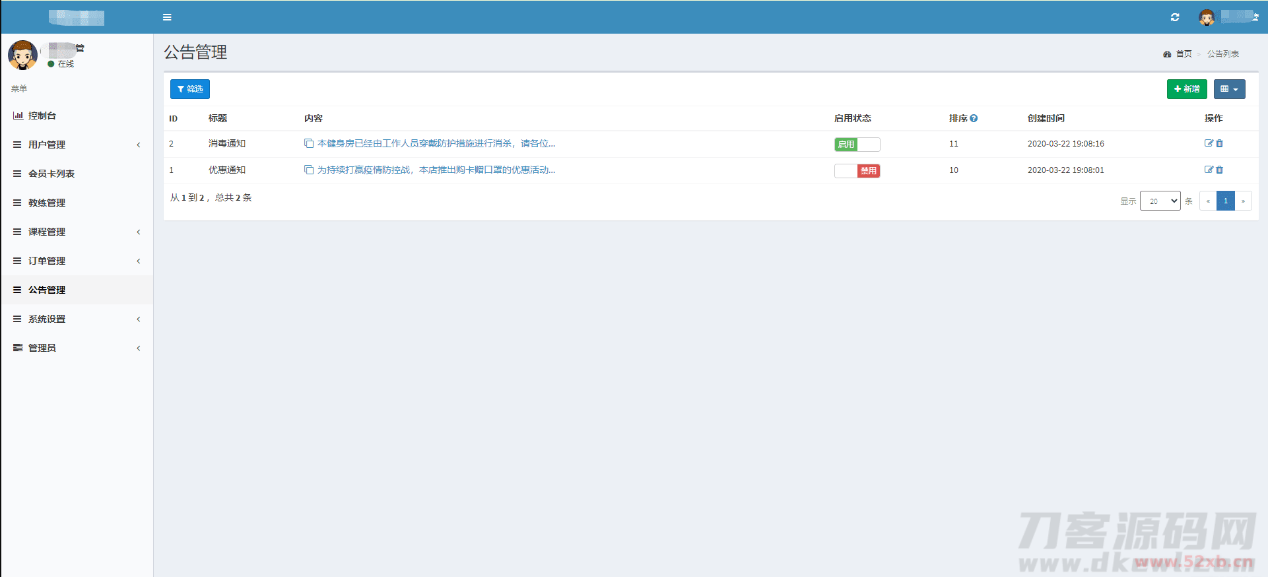Click edit icon for 消毒通知 row
The width and height of the screenshot is (1268, 577).
pos(1209,143)
